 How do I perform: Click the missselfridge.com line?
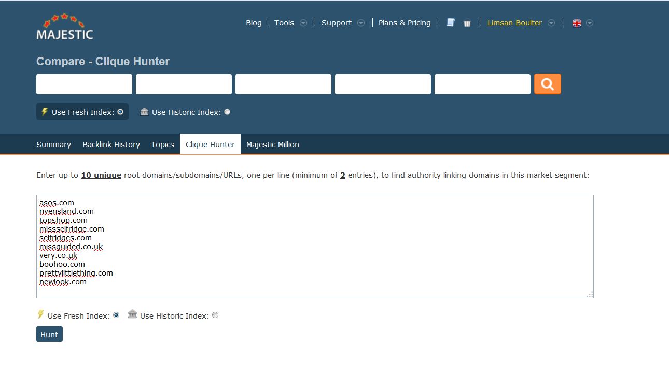pyautogui.click(x=72, y=229)
